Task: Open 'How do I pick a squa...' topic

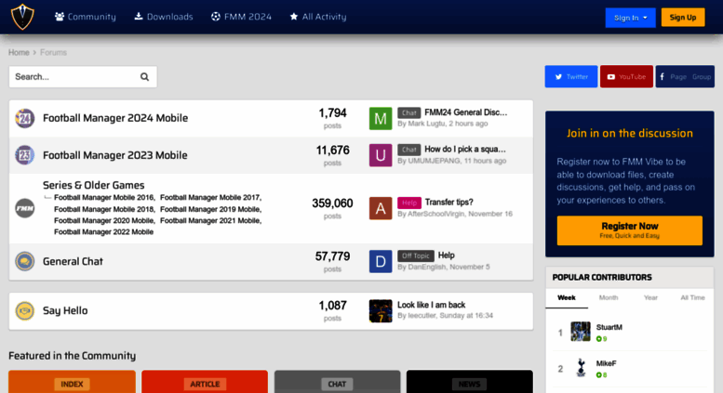Action: pos(465,149)
